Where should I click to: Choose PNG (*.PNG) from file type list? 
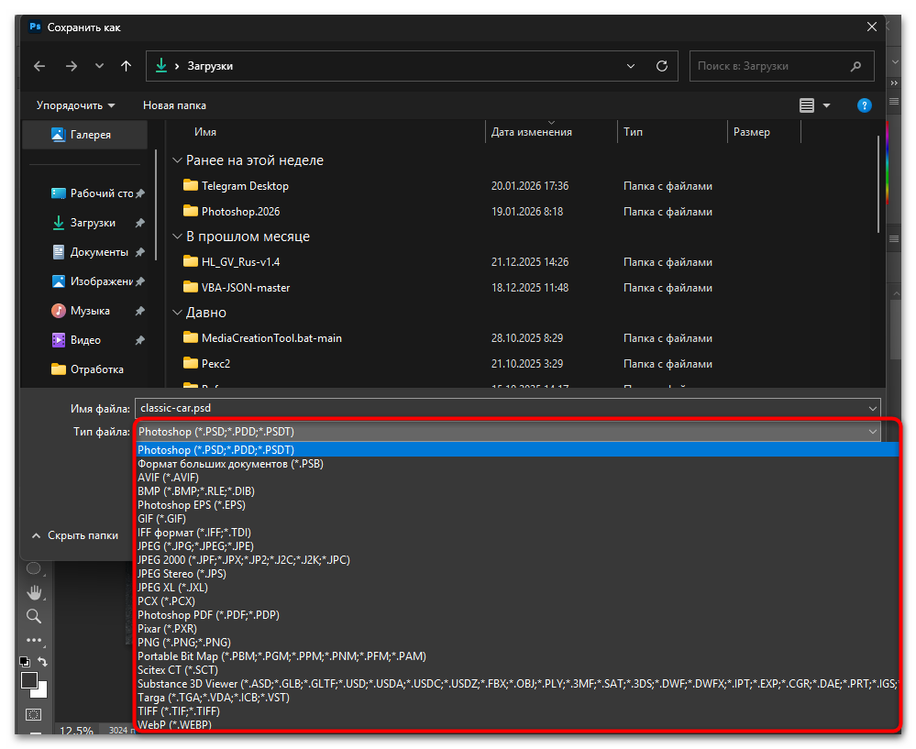point(184,643)
